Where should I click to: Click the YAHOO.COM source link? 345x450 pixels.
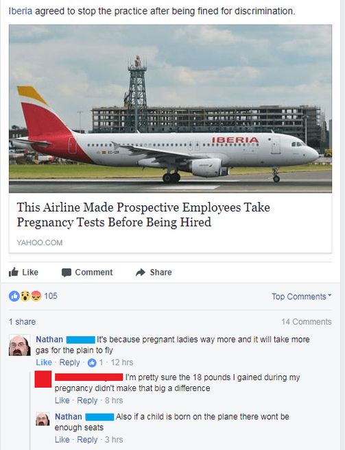point(40,242)
